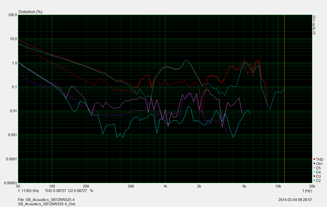Click the f (Hz) axis label
Screen dimensions: 327x207
click(x=307, y=191)
